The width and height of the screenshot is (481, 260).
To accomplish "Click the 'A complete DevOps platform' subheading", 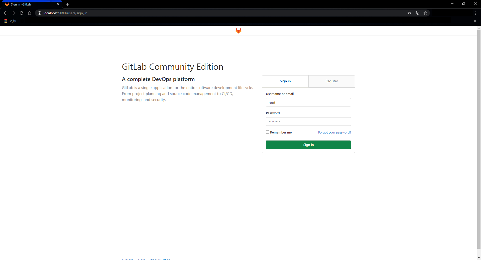I will click(x=158, y=79).
